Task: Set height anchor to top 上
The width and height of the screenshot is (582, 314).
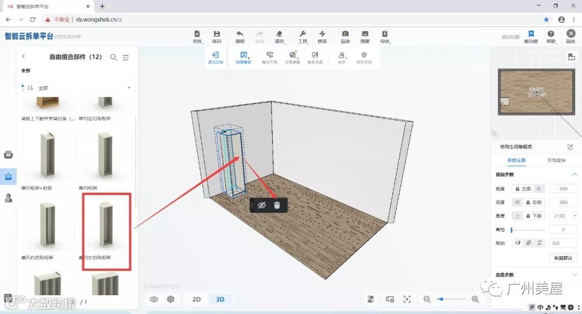Action: 517,216
